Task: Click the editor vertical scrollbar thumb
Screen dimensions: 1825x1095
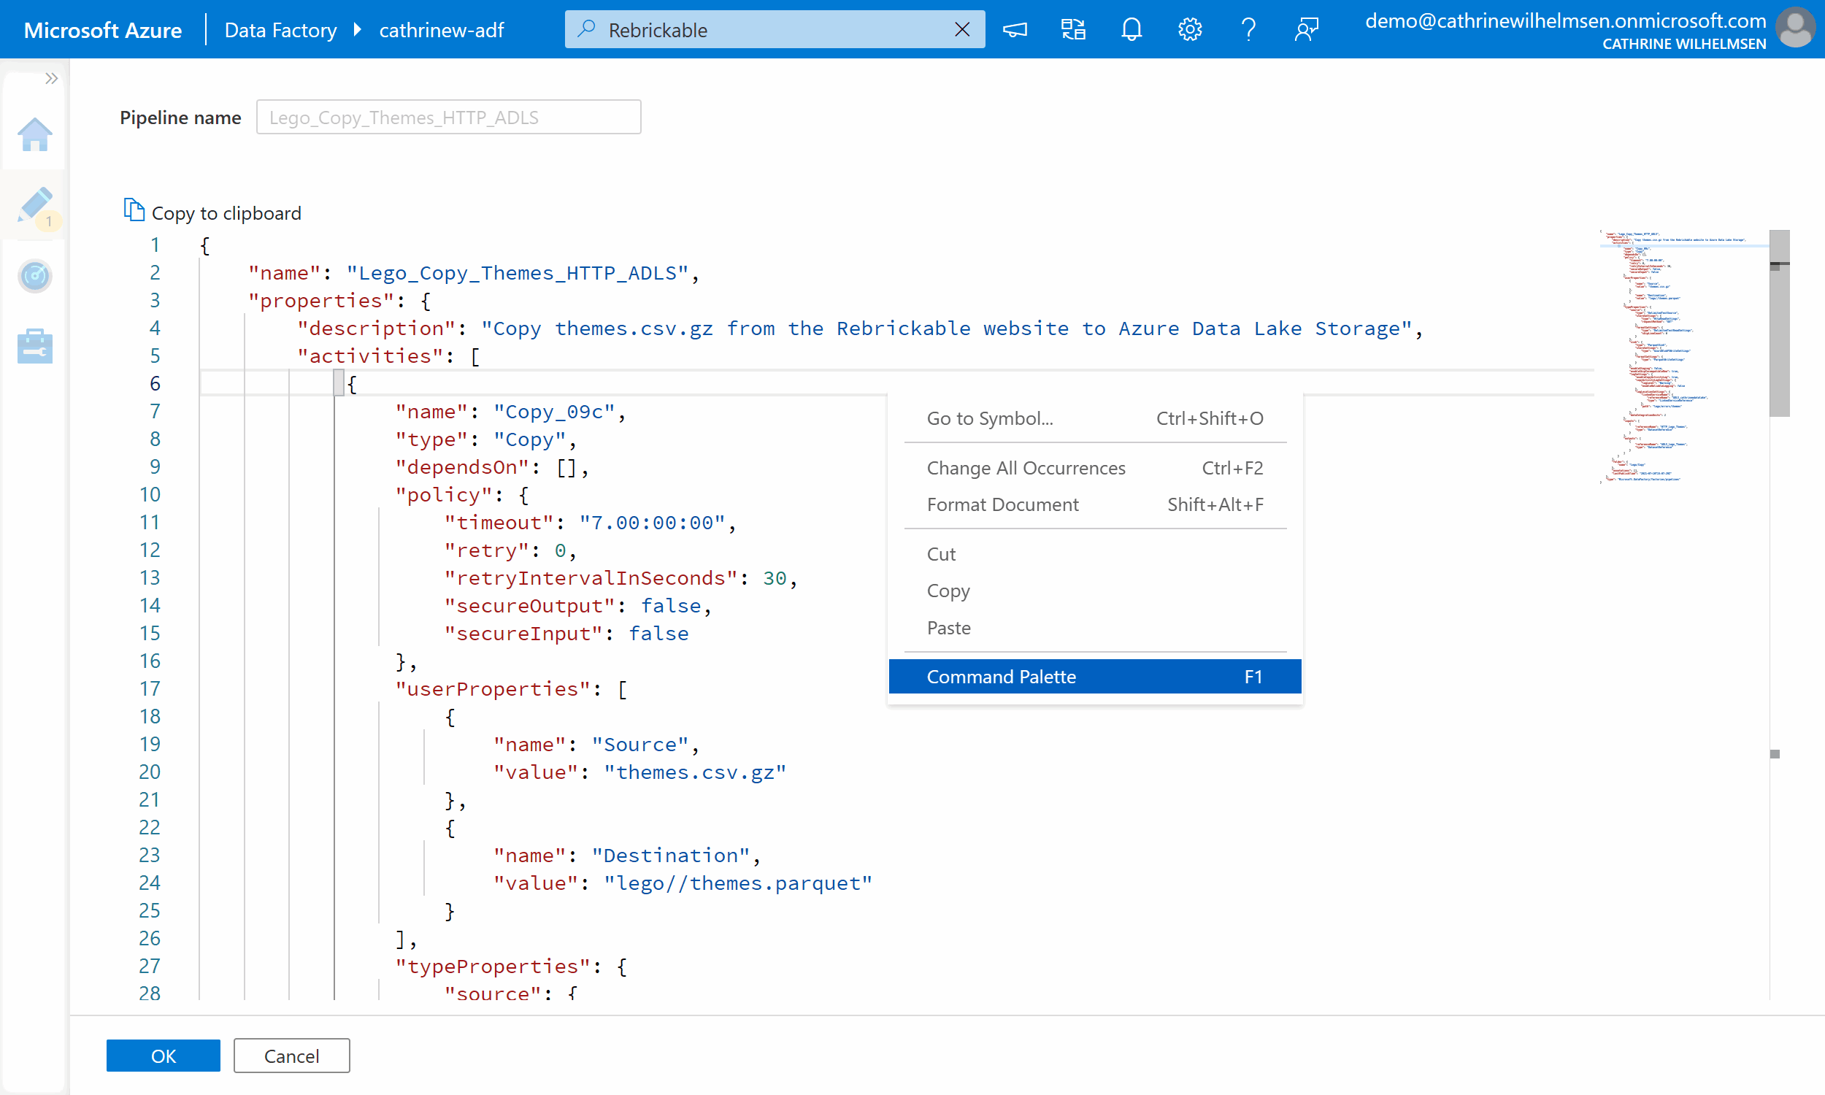Action: click(x=1778, y=325)
